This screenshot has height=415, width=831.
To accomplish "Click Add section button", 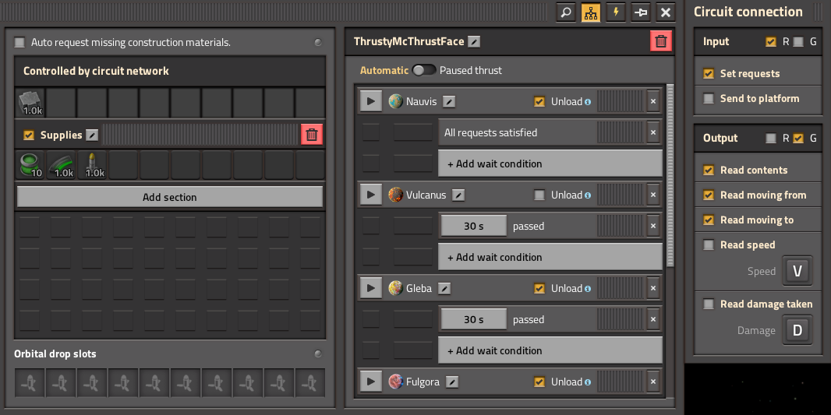I will click(170, 197).
